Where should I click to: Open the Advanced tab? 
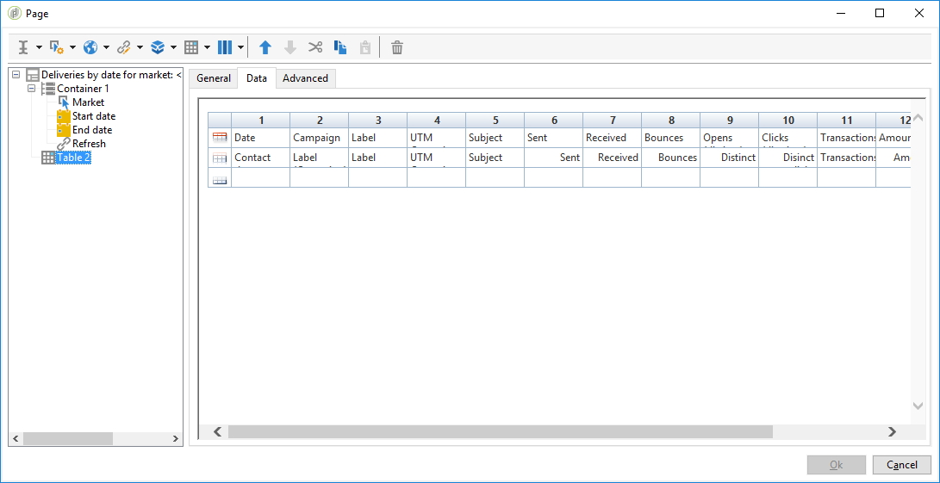[x=305, y=78]
